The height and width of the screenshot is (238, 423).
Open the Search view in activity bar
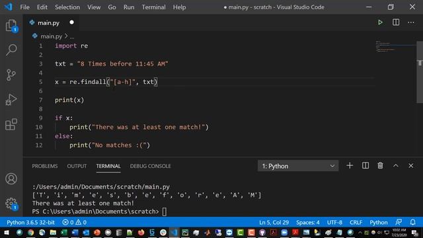[11, 50]
